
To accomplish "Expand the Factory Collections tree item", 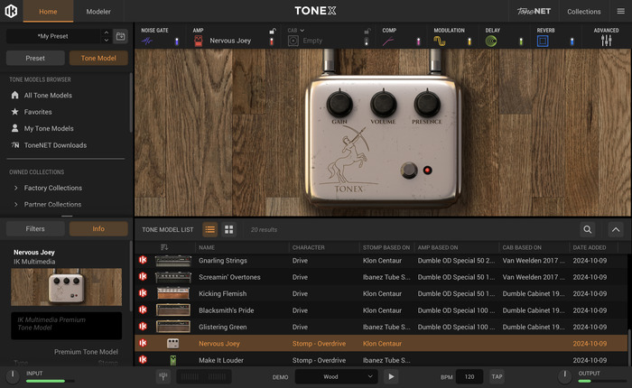I will [x=16, y=188].
